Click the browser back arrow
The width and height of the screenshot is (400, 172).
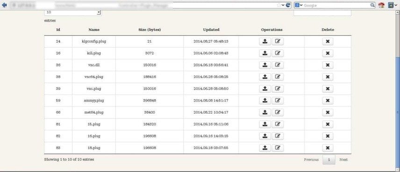click(x=4, y=5)
